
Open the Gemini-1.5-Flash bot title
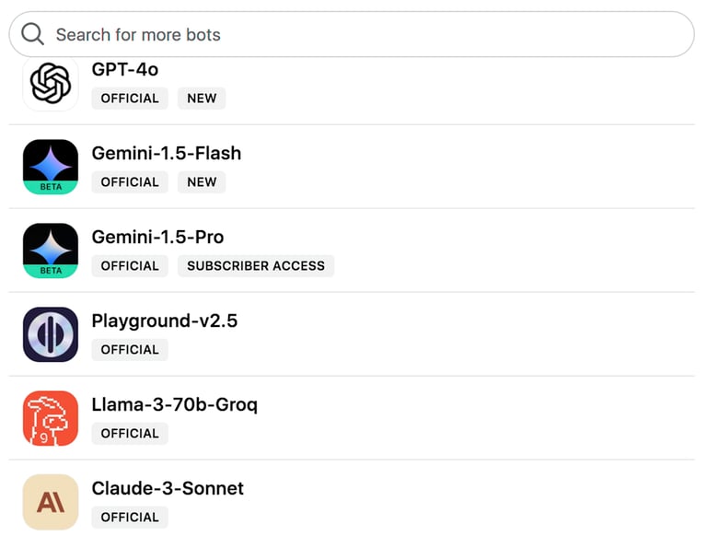167,153
